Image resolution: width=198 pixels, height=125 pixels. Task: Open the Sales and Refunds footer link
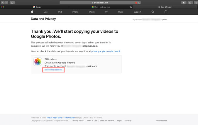(107, 121)
